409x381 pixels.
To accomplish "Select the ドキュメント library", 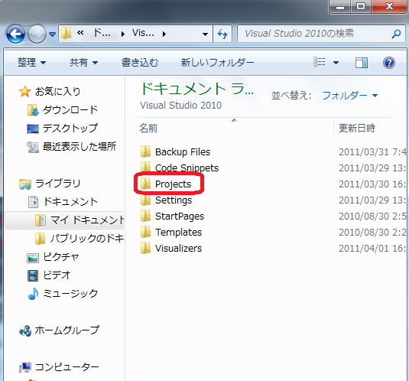I will (x=70, y=202).
